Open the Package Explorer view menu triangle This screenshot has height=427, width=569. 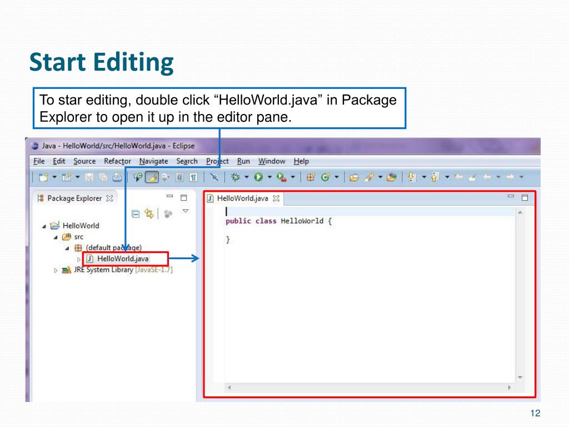[x=186, y=211]
